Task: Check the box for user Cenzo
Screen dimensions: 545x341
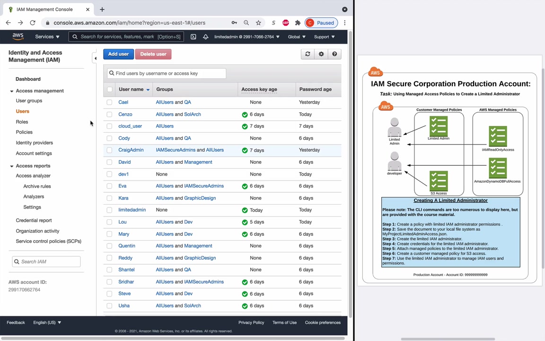Action: (x=109, y=114)
